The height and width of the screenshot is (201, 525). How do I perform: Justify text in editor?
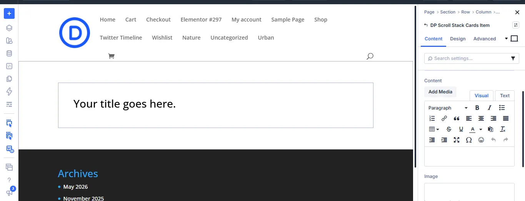(506, 118)
